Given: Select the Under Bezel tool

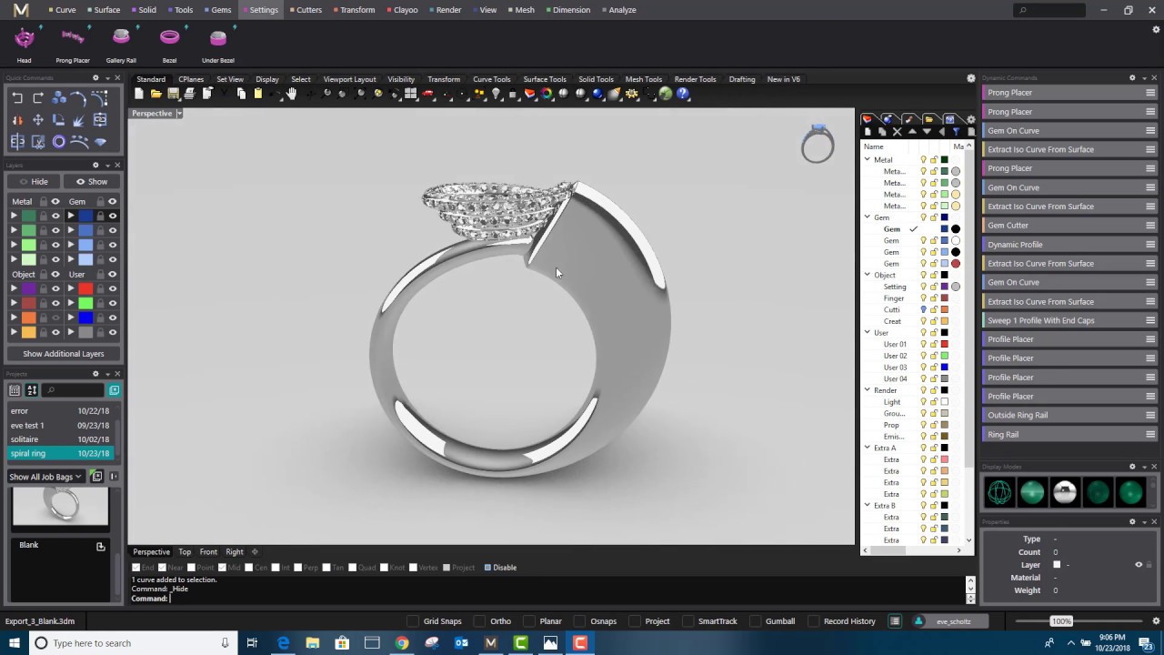Looking at the screenshot, I should (x=217, y=37).
